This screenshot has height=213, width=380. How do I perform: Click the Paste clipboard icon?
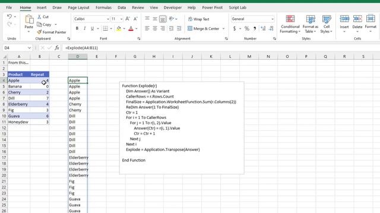coord(29,20)
